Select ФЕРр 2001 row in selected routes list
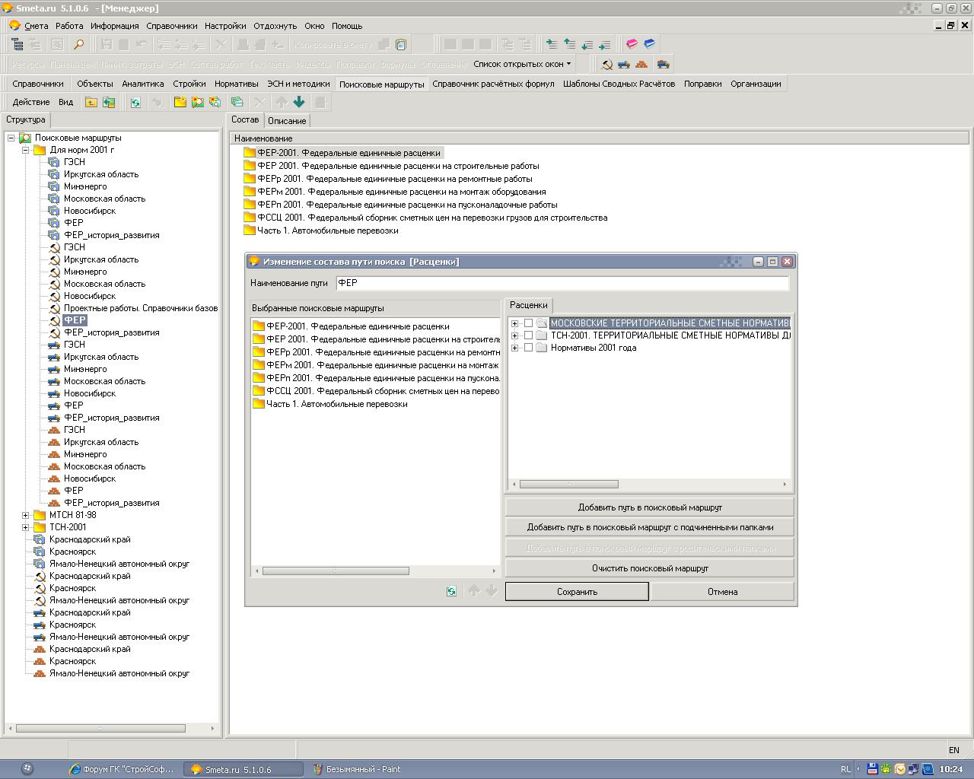974x779 pixels. click(x=376, y=352)
